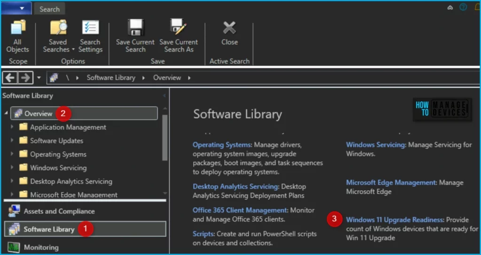
Task: Expand the Software Updates folder
Action: point(12,141)
